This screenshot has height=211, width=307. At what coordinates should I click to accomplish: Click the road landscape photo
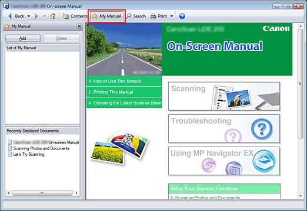[x=124, y=49]
